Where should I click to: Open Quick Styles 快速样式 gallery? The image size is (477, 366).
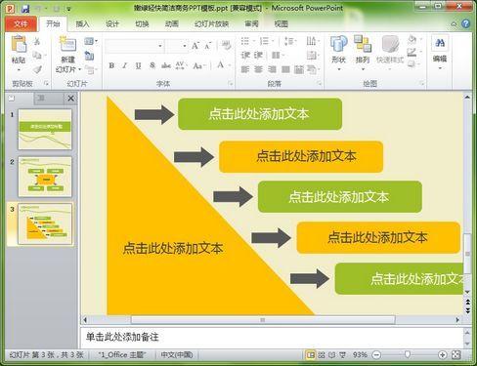coord(390,53)
